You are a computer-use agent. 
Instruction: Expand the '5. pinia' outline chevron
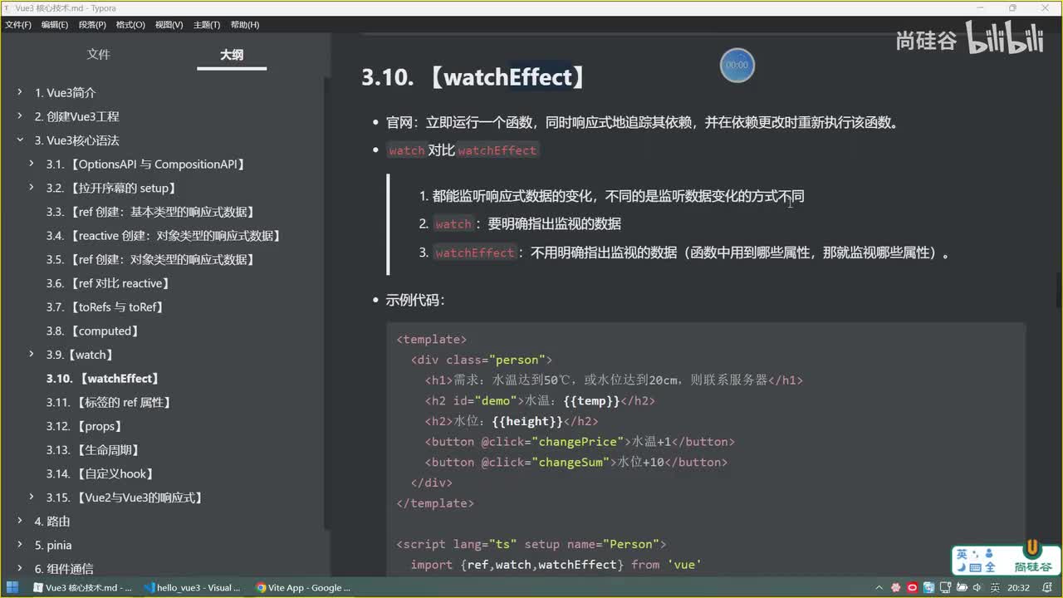(20, 545)
